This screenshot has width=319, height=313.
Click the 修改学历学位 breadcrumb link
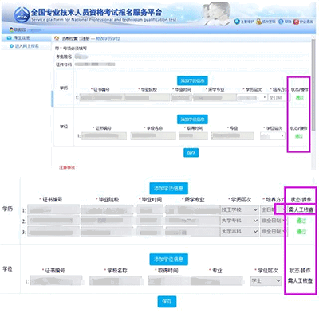(108, 38)
